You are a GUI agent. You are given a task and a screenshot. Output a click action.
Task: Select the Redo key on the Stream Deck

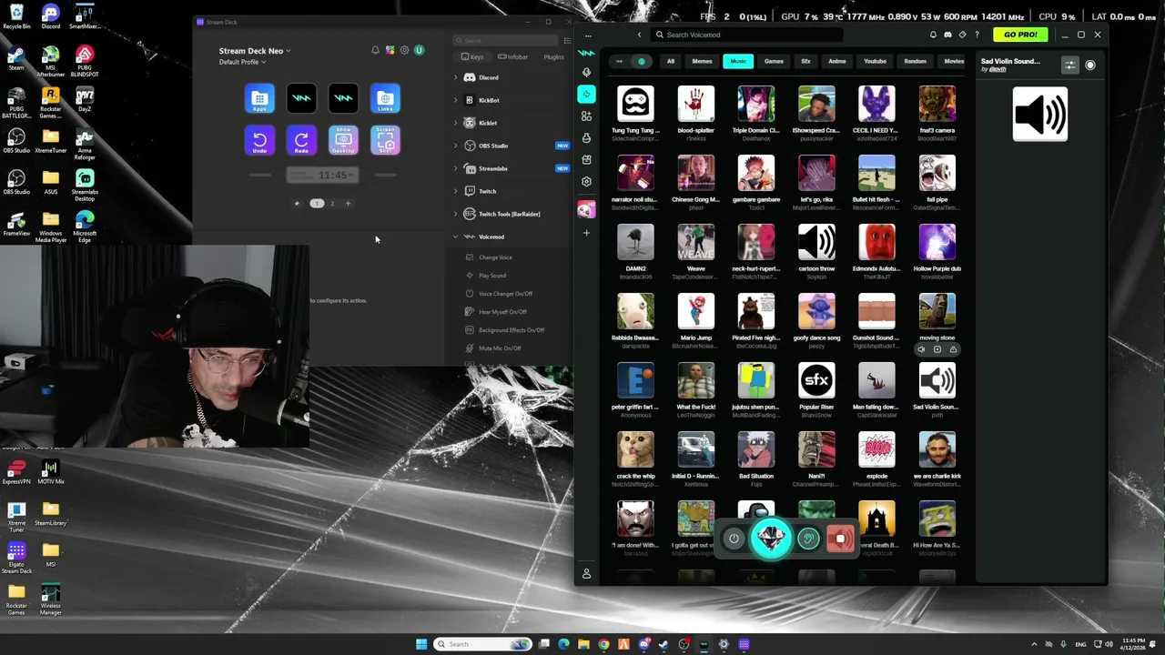pyautogui.click(x=301, y=140)
